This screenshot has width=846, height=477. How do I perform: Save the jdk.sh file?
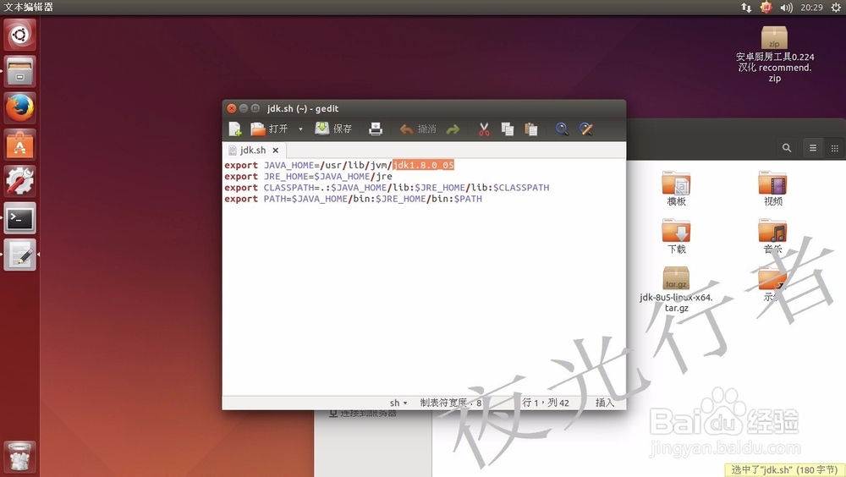coord(333,129)
